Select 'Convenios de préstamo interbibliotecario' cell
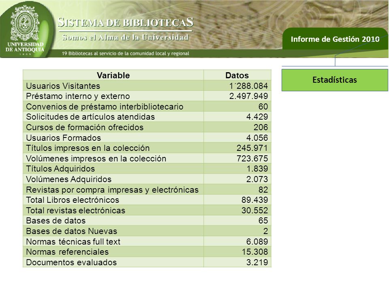This screenshot has height=292, width=389. [113, 107]
